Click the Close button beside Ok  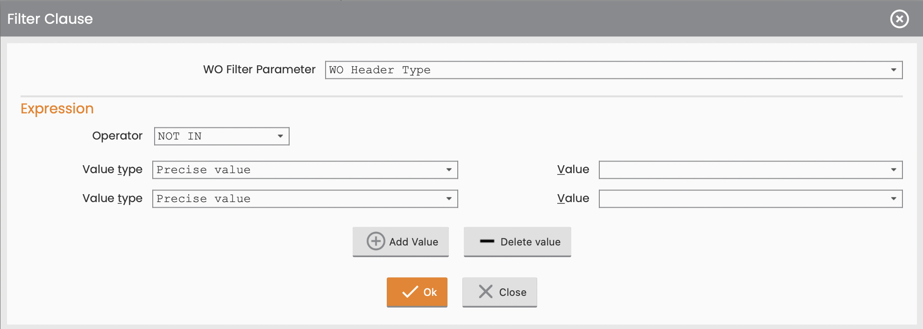click(500, 292)
